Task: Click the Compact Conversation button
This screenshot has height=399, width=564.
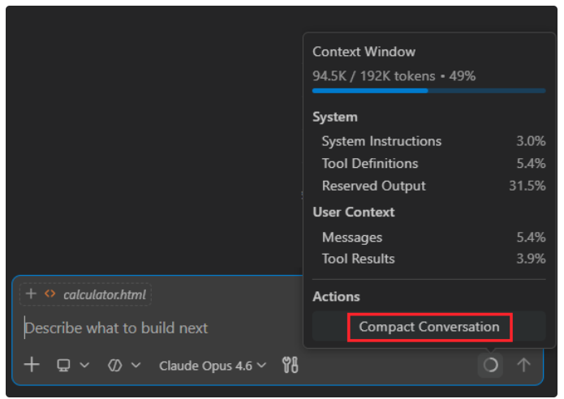Action: click(429, 327)
